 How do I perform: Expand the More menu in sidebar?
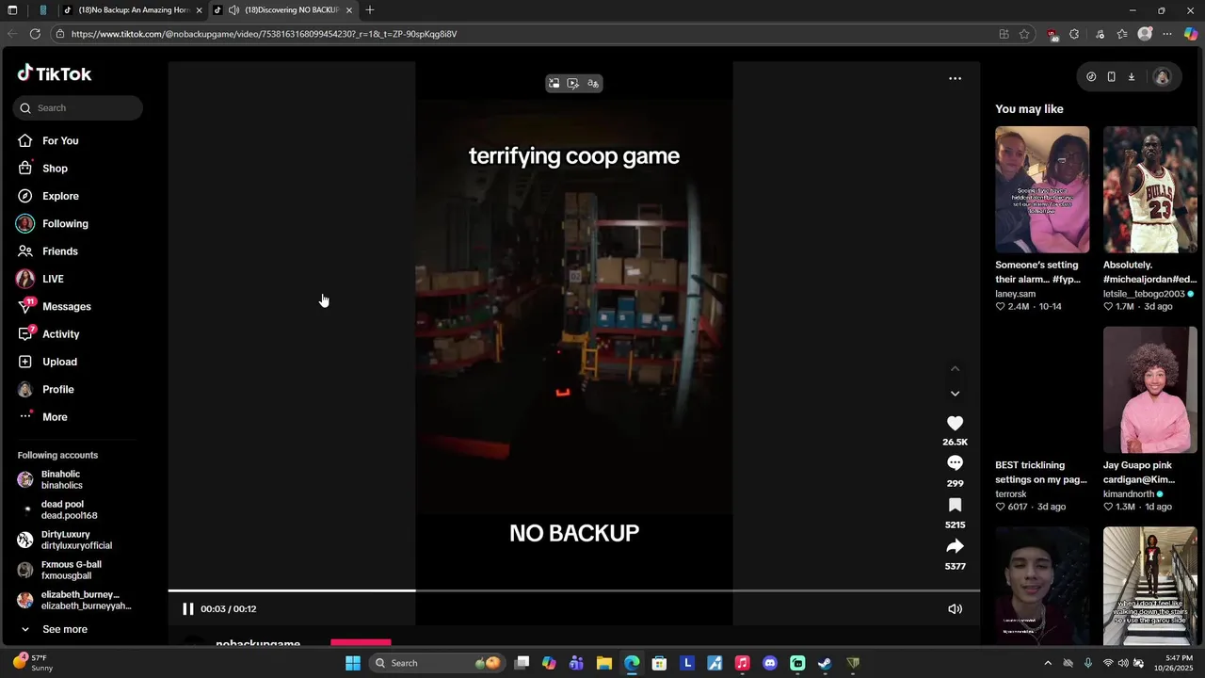point(43,417)
